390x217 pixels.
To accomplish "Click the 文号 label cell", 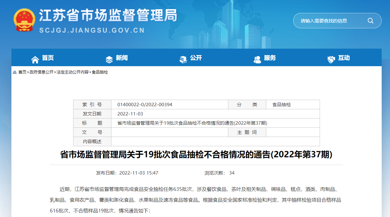I will point(92,132).
